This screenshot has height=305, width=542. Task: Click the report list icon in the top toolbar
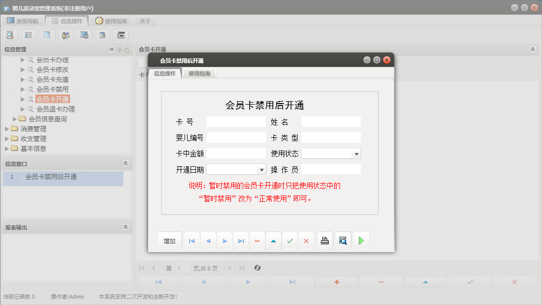[x=28, y=35]
